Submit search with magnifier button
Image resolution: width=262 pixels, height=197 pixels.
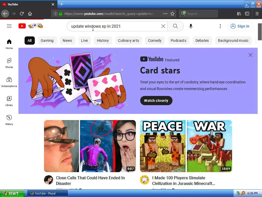click(x=175, y=26)
